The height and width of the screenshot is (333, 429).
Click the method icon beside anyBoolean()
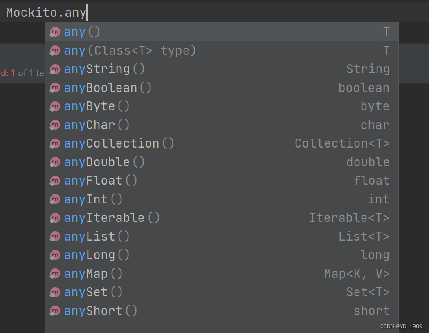55,88
